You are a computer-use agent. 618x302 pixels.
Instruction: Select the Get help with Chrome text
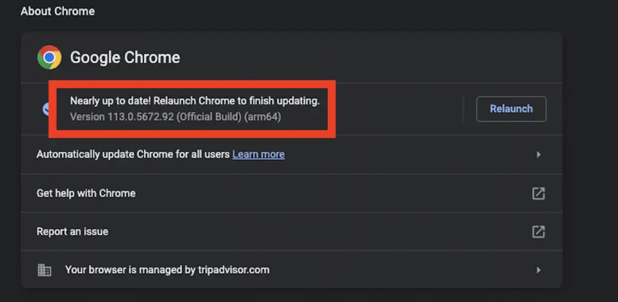[86, 193]
